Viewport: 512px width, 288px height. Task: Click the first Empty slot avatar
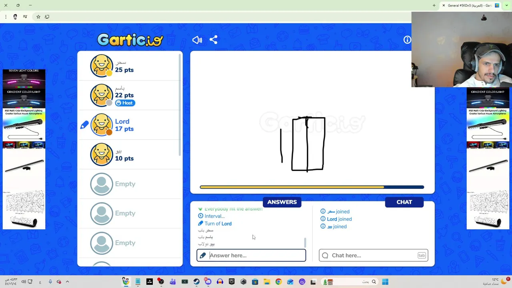[102, 184]
